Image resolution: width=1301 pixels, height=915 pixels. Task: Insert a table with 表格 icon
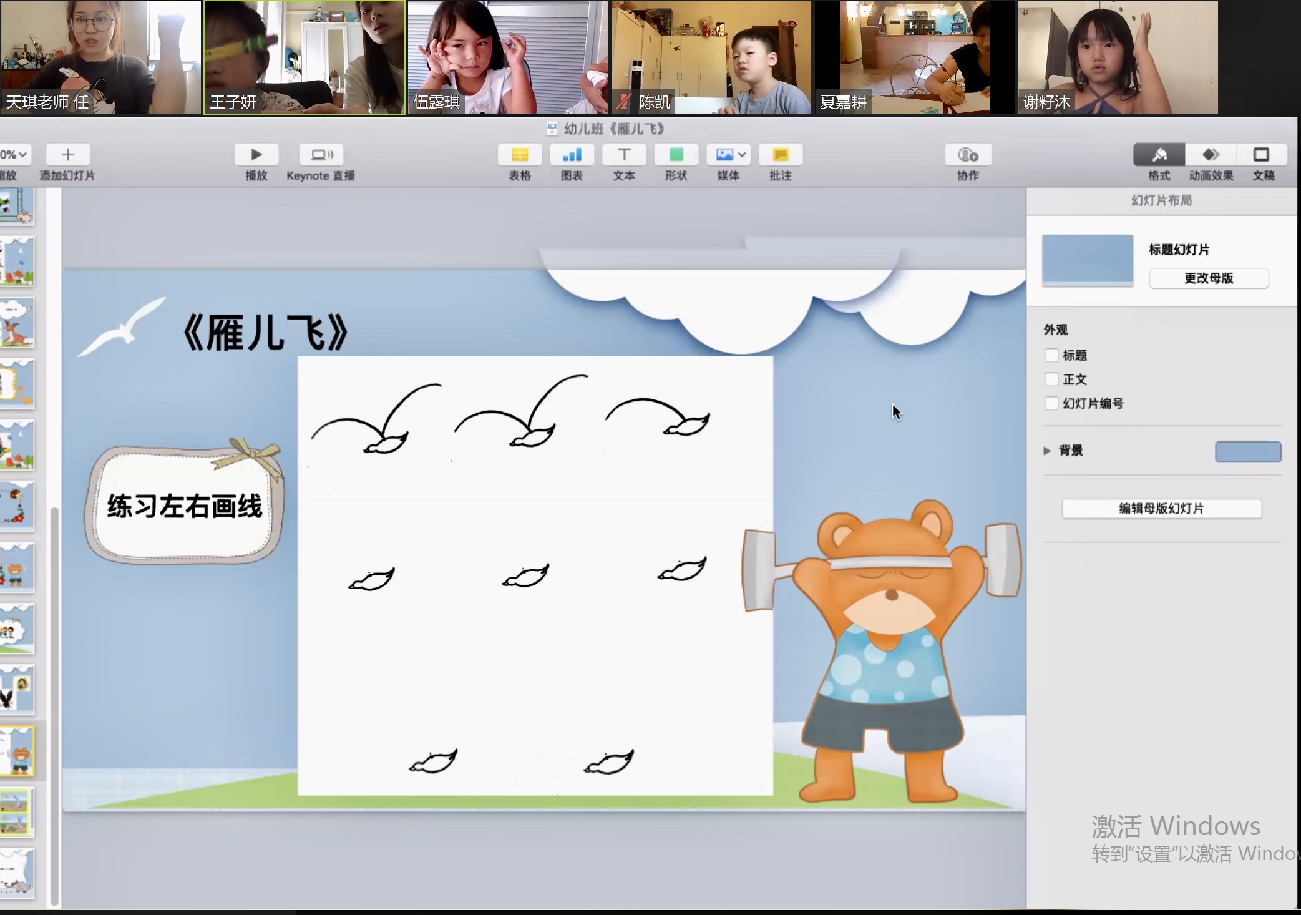click(519, 154)
